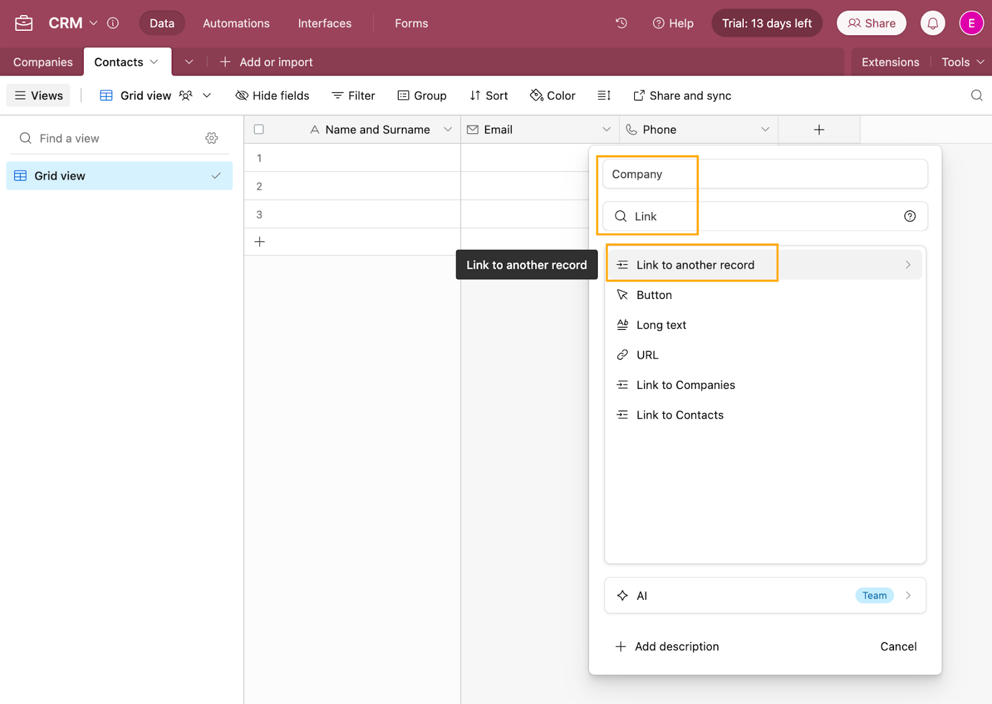The height and width of the screenshot is (704, 992).
Task: Click the Phone column icon
Action: [x=631, y=130]
